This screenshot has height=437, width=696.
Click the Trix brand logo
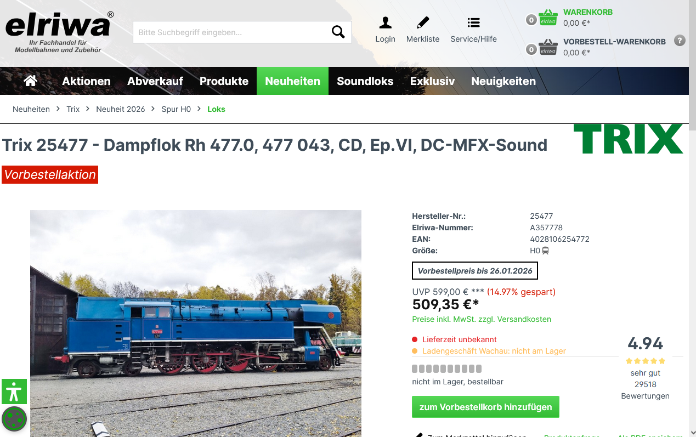click(x=629, y=139)
